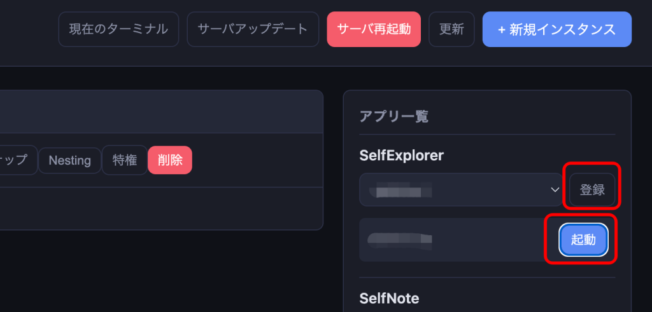Click the 更新 refresh button

451,29
